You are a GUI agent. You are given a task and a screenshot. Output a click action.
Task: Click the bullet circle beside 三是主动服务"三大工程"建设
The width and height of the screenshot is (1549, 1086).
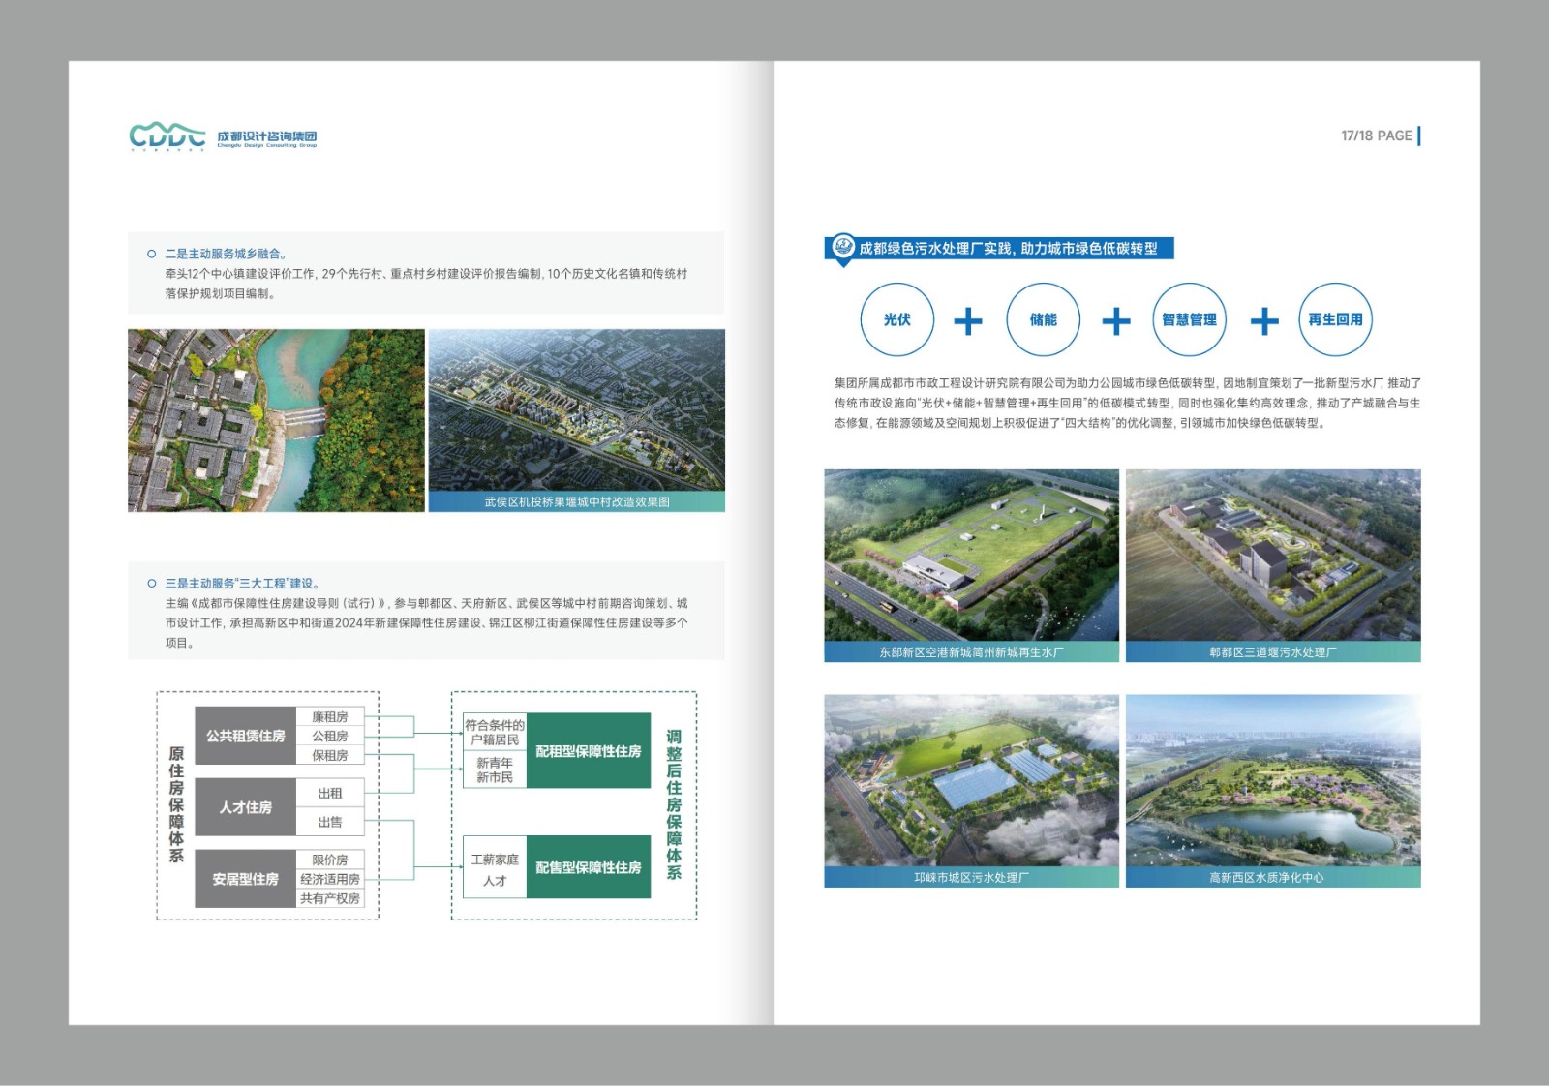[x=151, y=584]
